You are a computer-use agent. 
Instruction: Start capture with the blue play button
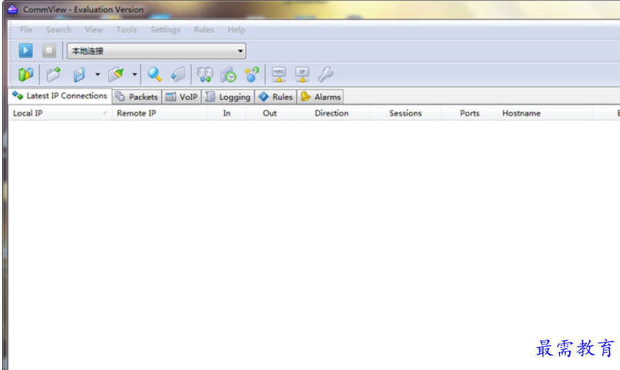point(26,50)
